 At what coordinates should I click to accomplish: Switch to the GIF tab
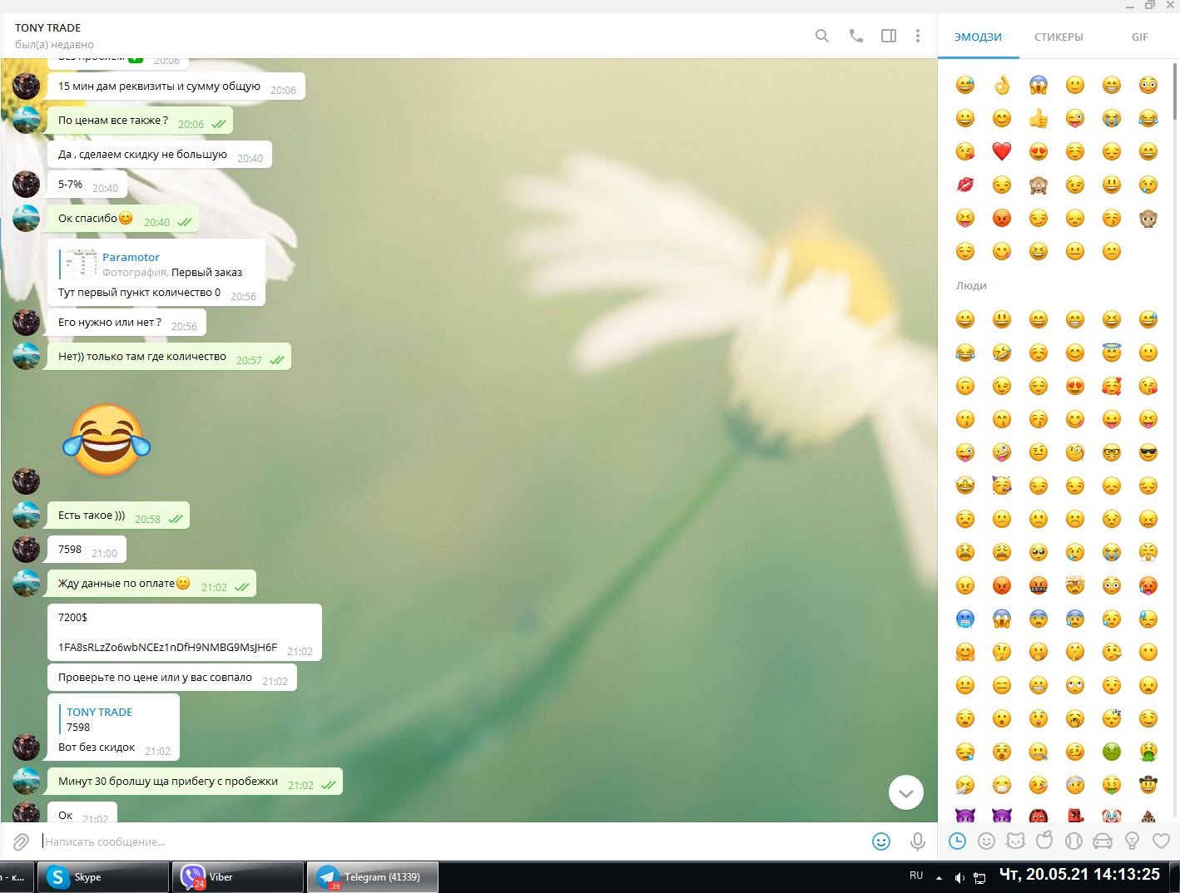1139,37
